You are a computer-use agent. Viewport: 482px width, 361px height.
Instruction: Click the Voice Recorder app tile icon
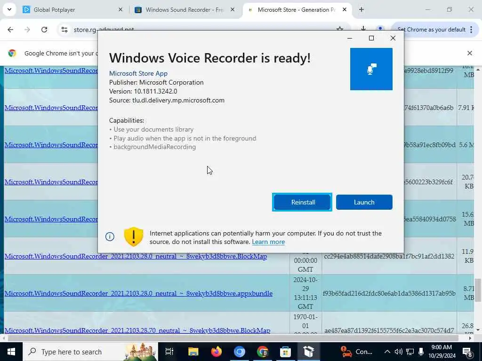click(x=371, y=69)
